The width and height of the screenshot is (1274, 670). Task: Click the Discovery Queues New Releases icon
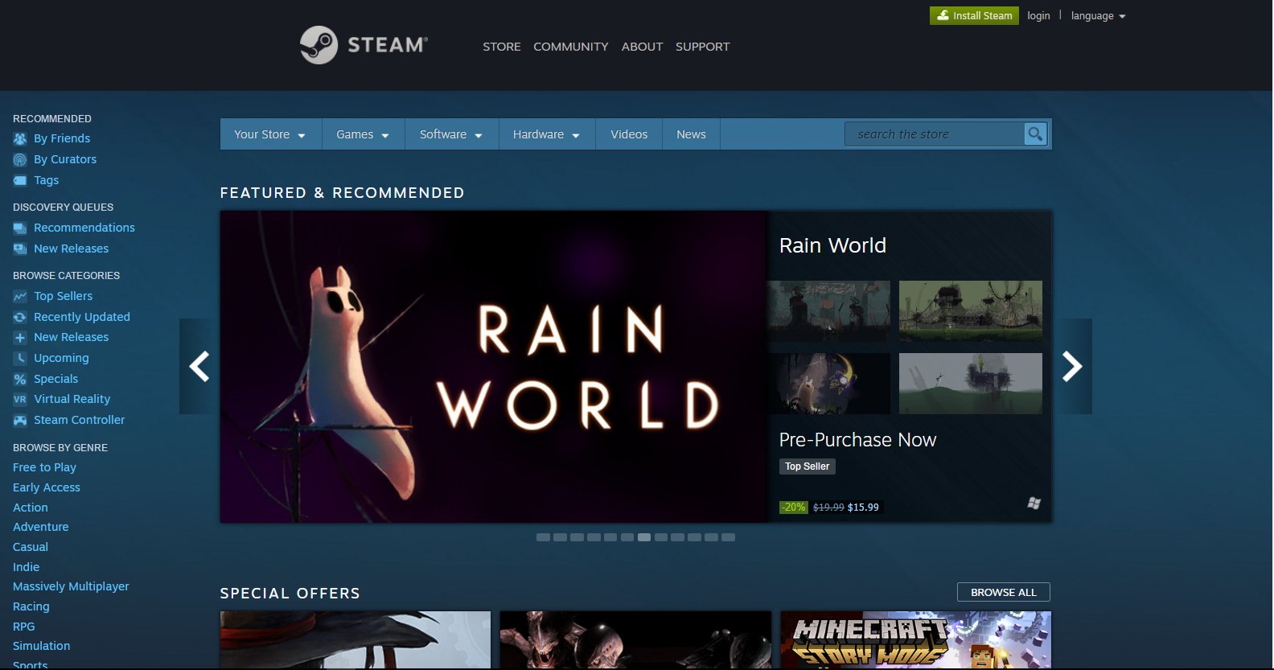[x=20, y=249]
